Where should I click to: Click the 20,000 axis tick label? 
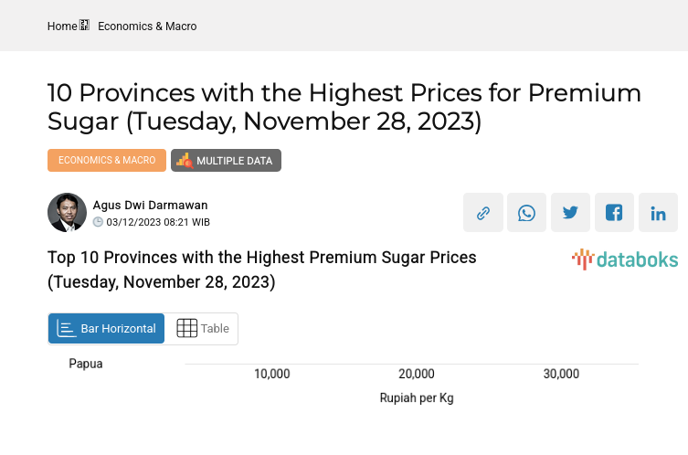tap(417, 374)
